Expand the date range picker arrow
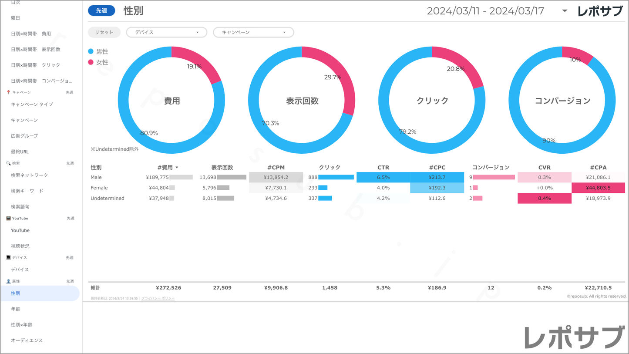The image size is (629, 354). point(565,11)
